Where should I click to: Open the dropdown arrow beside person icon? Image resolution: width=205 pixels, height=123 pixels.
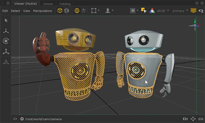point(112,10)
